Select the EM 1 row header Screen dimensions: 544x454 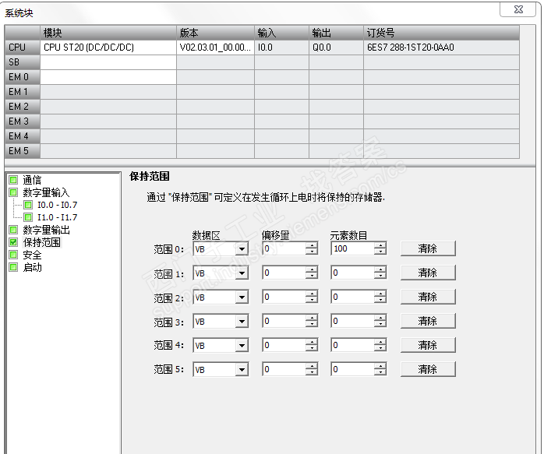pos(23,92)
